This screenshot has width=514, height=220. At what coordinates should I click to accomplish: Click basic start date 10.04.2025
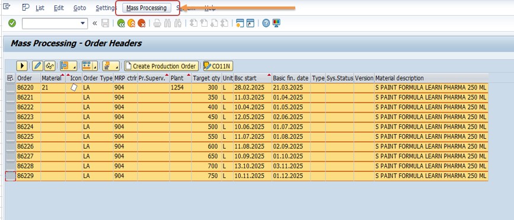(252, 107)
